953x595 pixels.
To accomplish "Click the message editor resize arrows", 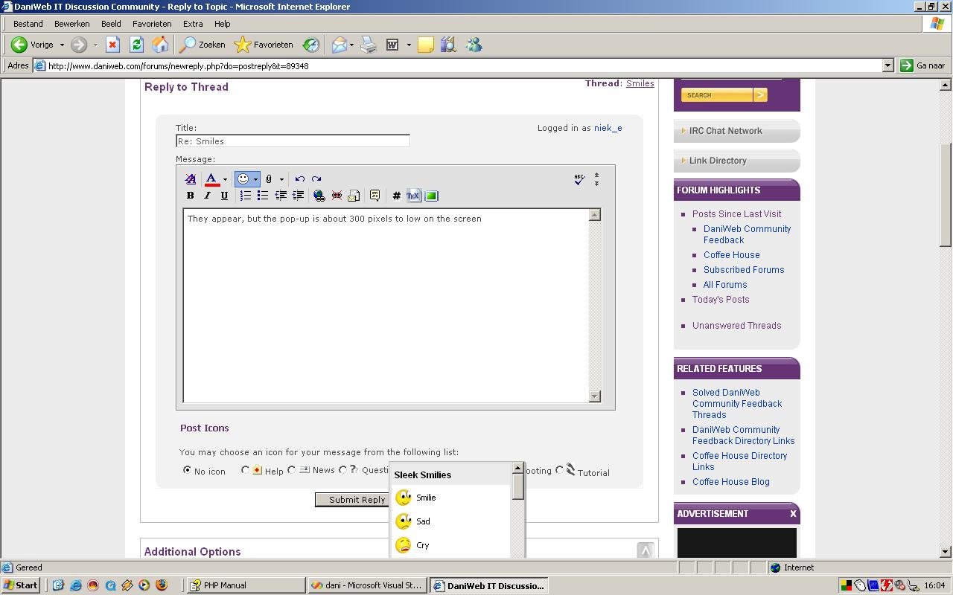I will pyautogui.click(x=596, y=179).
